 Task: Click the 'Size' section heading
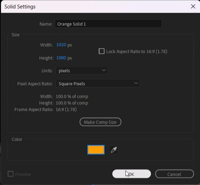[x=15, y=35]
